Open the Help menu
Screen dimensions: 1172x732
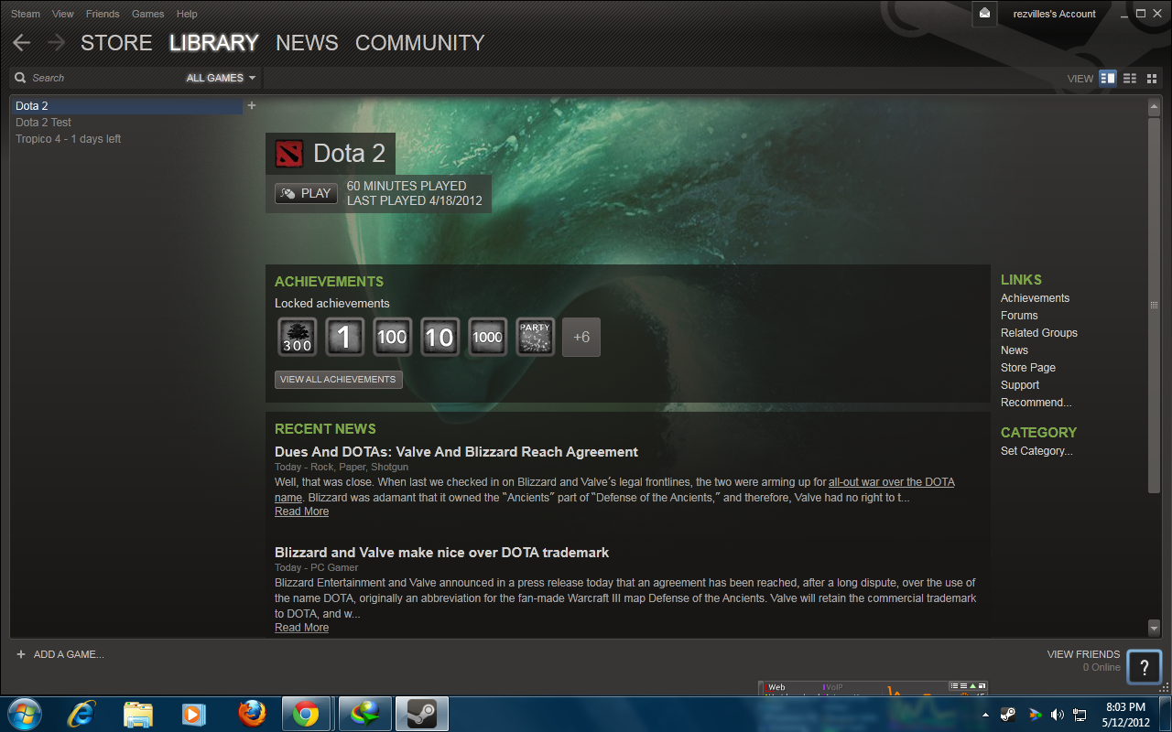187,14
